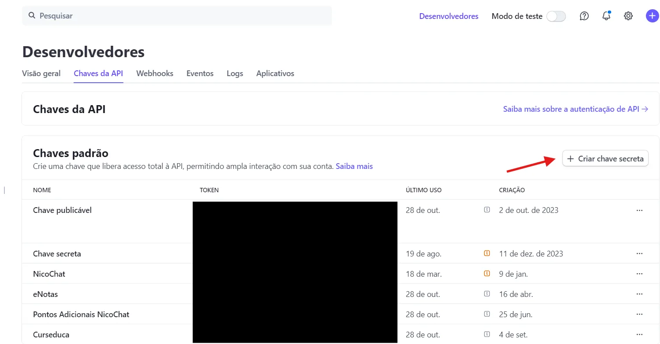Switch to the Visão geral tab
This screenshot has height=344, width=660.
tap(41, 73)
